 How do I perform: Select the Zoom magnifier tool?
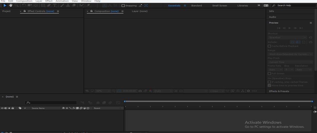coord(16,5)
